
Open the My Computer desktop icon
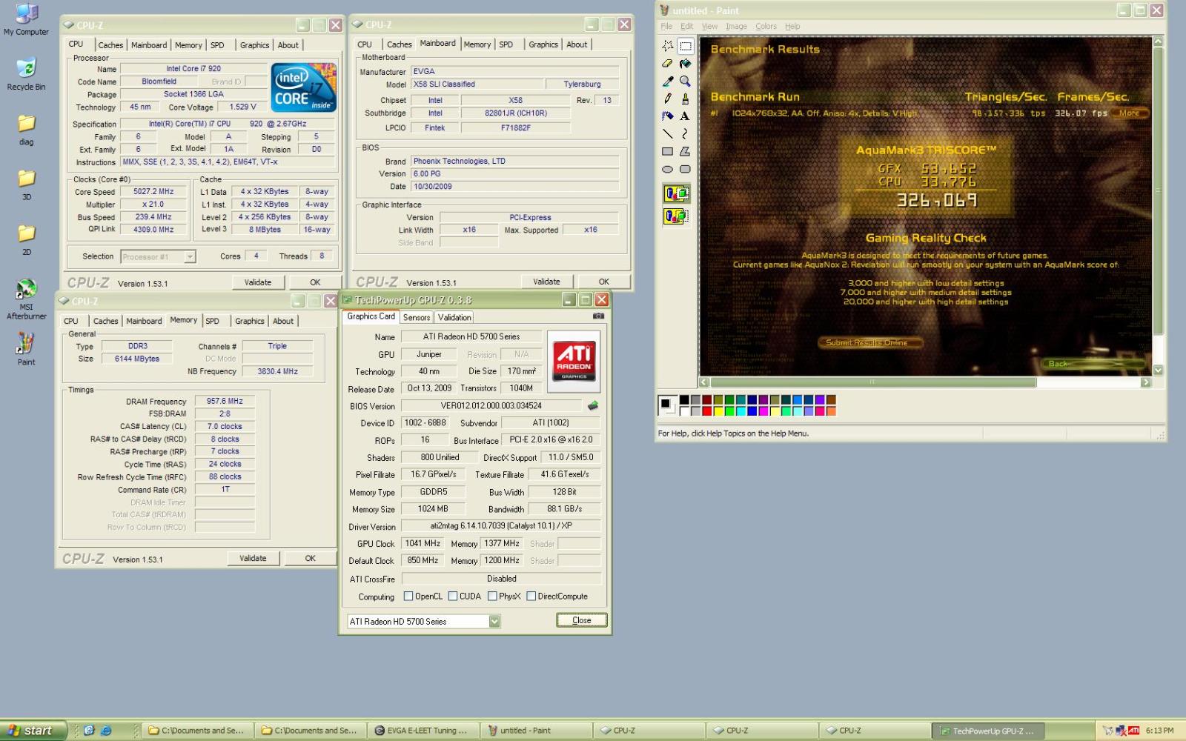26,19
